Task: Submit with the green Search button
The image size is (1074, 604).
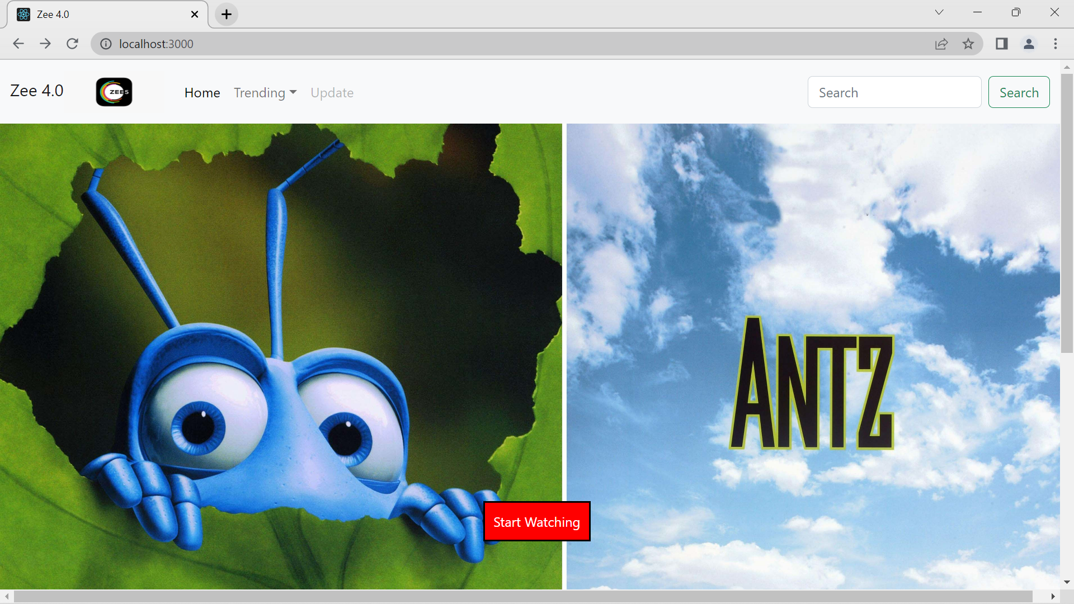Action: pos(1019,92)
